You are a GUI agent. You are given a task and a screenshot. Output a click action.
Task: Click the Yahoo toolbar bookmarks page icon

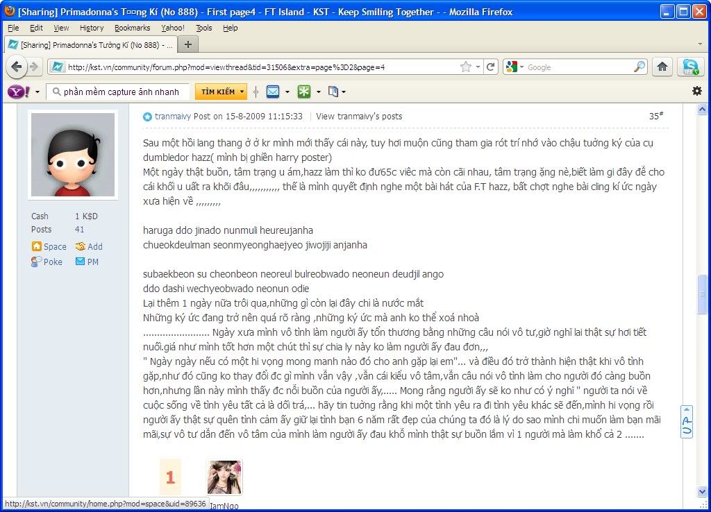pyautogui.click(x=333, y=92)
